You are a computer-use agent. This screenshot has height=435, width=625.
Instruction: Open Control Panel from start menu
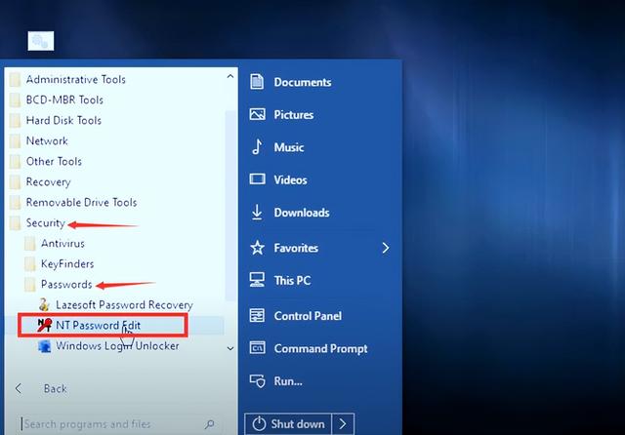pyautogui.click(x=306, y=316)
